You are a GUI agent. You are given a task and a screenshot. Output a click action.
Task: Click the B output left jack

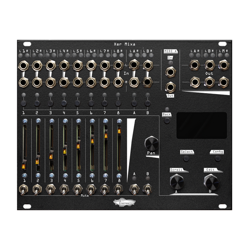coord(210,65)
